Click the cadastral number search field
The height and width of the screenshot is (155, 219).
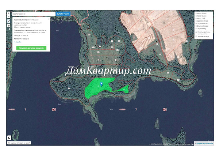(34, 14)
